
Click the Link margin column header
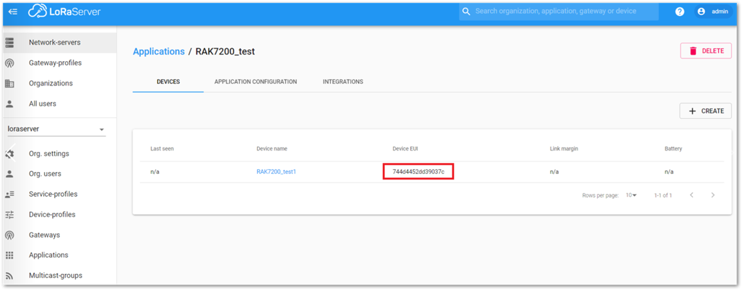click(564, 149)
